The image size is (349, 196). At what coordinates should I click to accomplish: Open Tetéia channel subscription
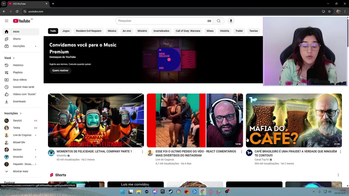21,128
